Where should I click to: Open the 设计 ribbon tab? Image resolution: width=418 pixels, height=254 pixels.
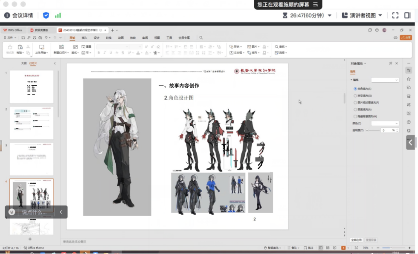tap(96, 38)
